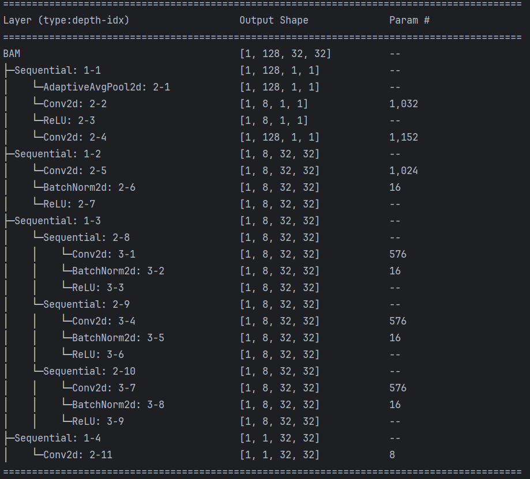Click the "Conv2d: 3-4" layer name
This screenshot has height=479, width=530.
point(104,321)
